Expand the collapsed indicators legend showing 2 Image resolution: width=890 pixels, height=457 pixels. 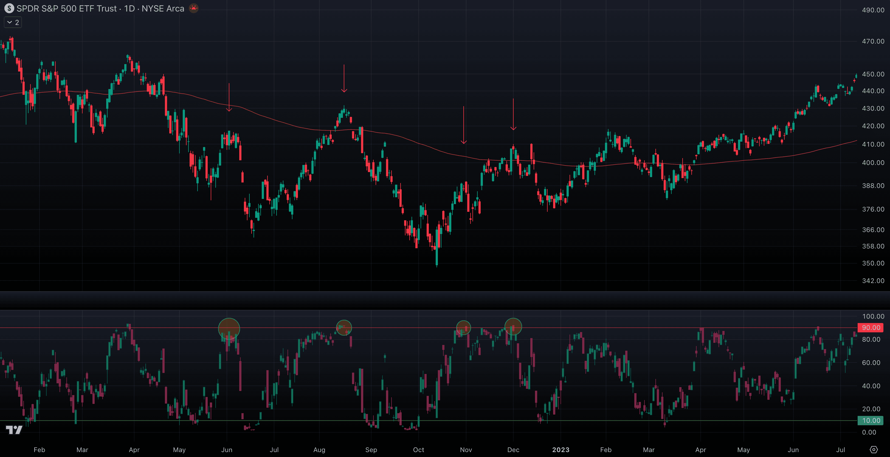click(13, 22)
